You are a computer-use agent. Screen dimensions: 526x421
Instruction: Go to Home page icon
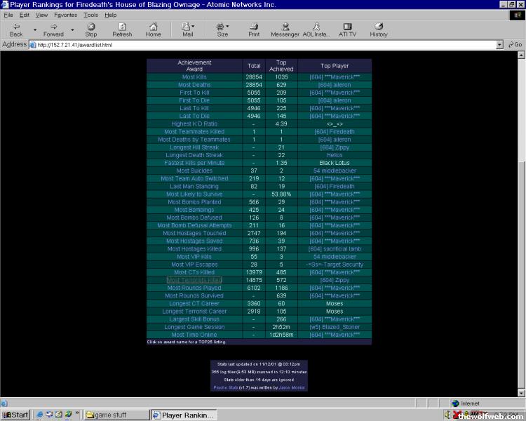click(153, 29)
